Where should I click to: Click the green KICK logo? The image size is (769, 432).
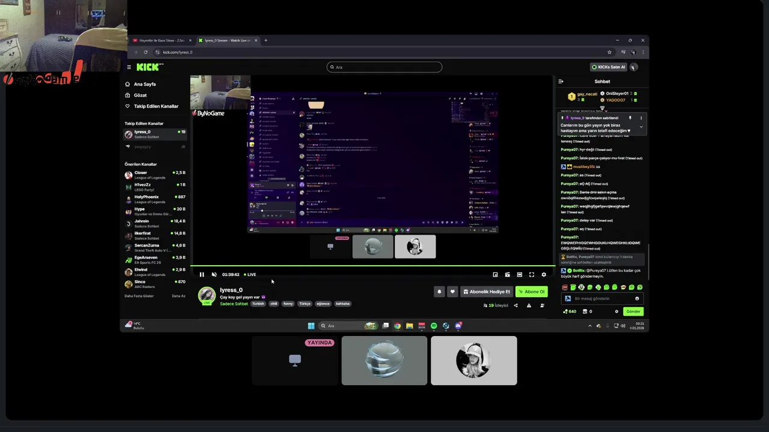(148, 67)
